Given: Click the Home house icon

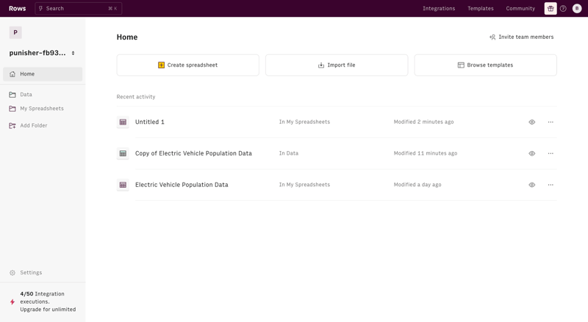Looking at the screenshot, I should coord(12,74).
